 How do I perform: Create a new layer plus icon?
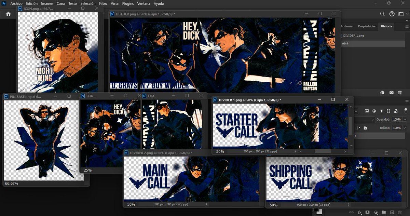pyautogui.click(x=392, y=212)
